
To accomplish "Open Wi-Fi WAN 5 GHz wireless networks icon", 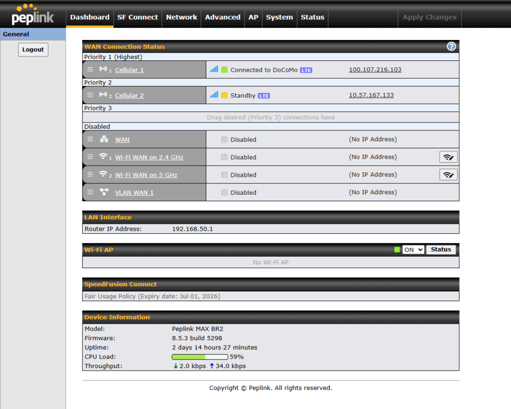I will point(448,175).
